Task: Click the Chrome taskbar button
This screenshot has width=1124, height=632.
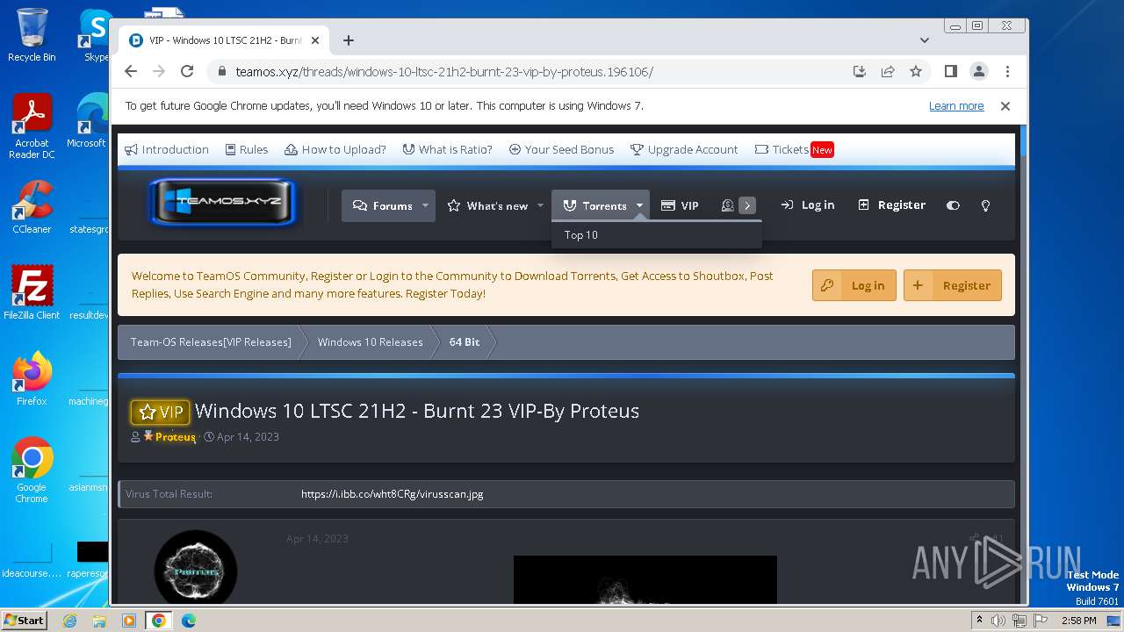Action: pyautogui.click(x=158, y=621)
